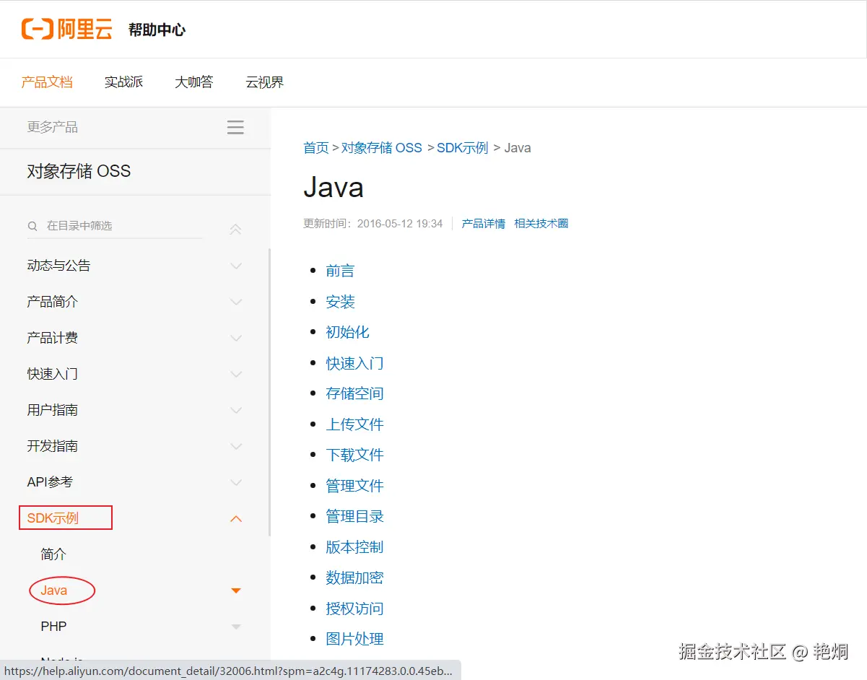867x680 pixels.
Task: Switch to 大咖答 tab
Action: 194,82
